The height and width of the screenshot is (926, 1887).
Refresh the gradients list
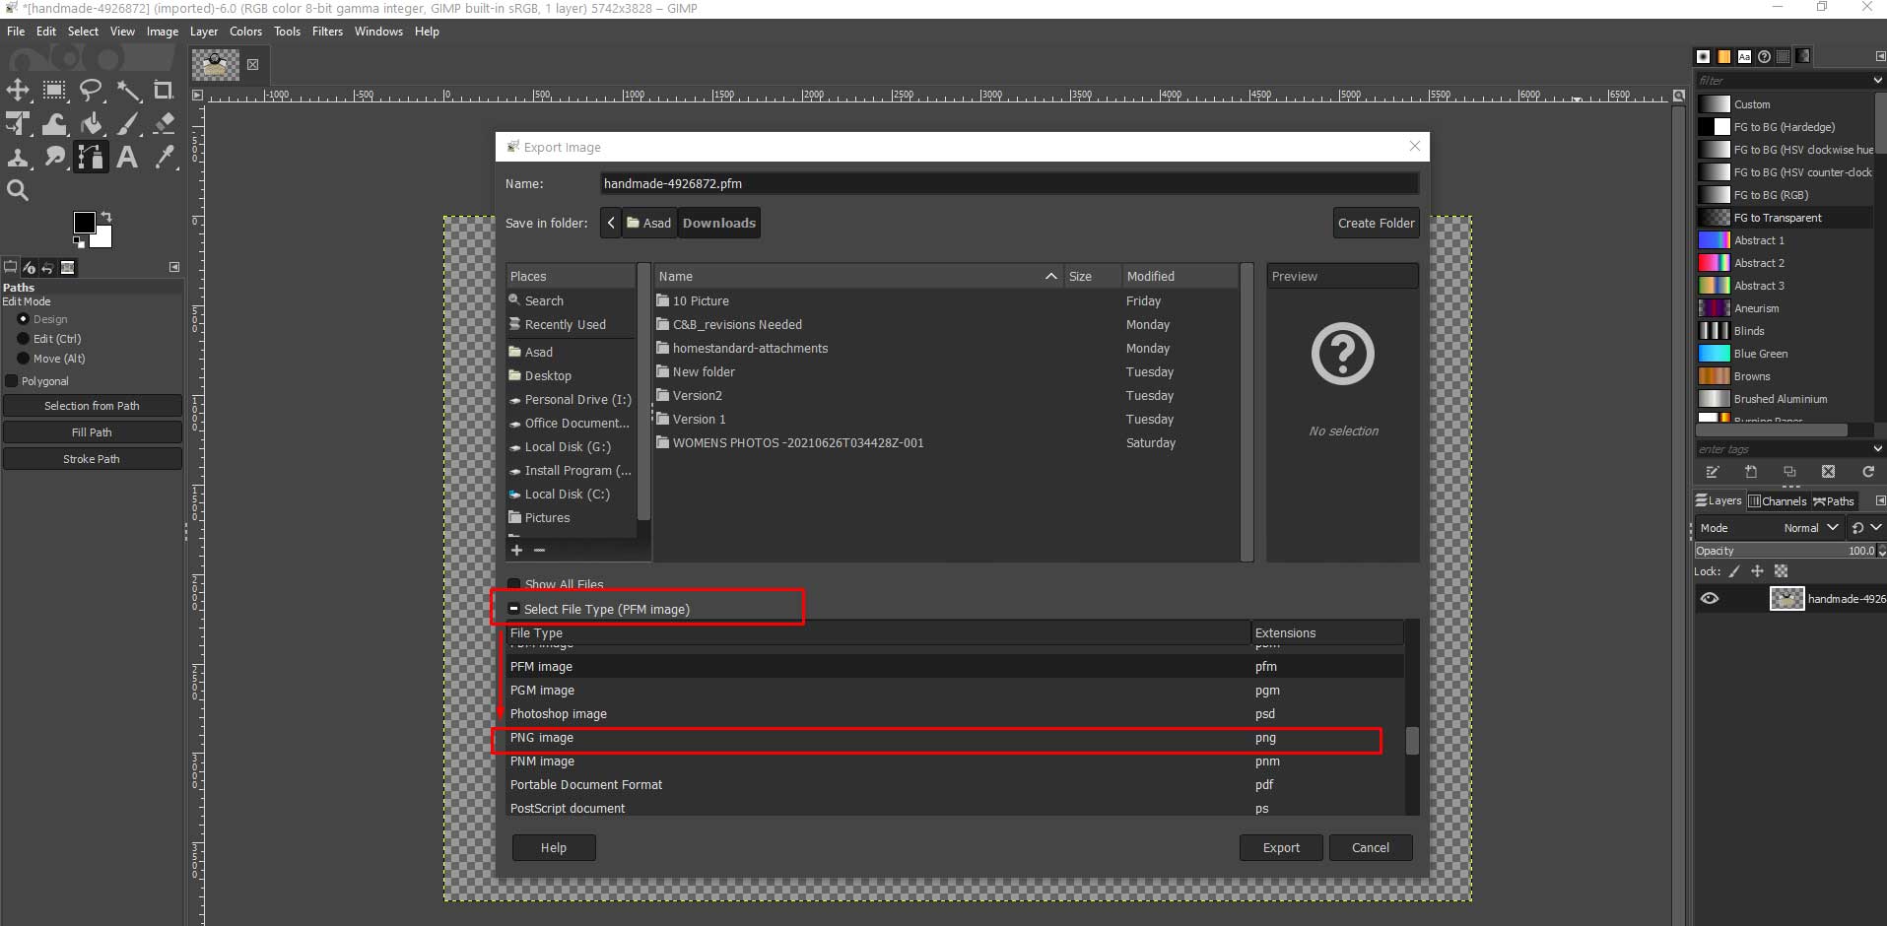click(1868, 472)
